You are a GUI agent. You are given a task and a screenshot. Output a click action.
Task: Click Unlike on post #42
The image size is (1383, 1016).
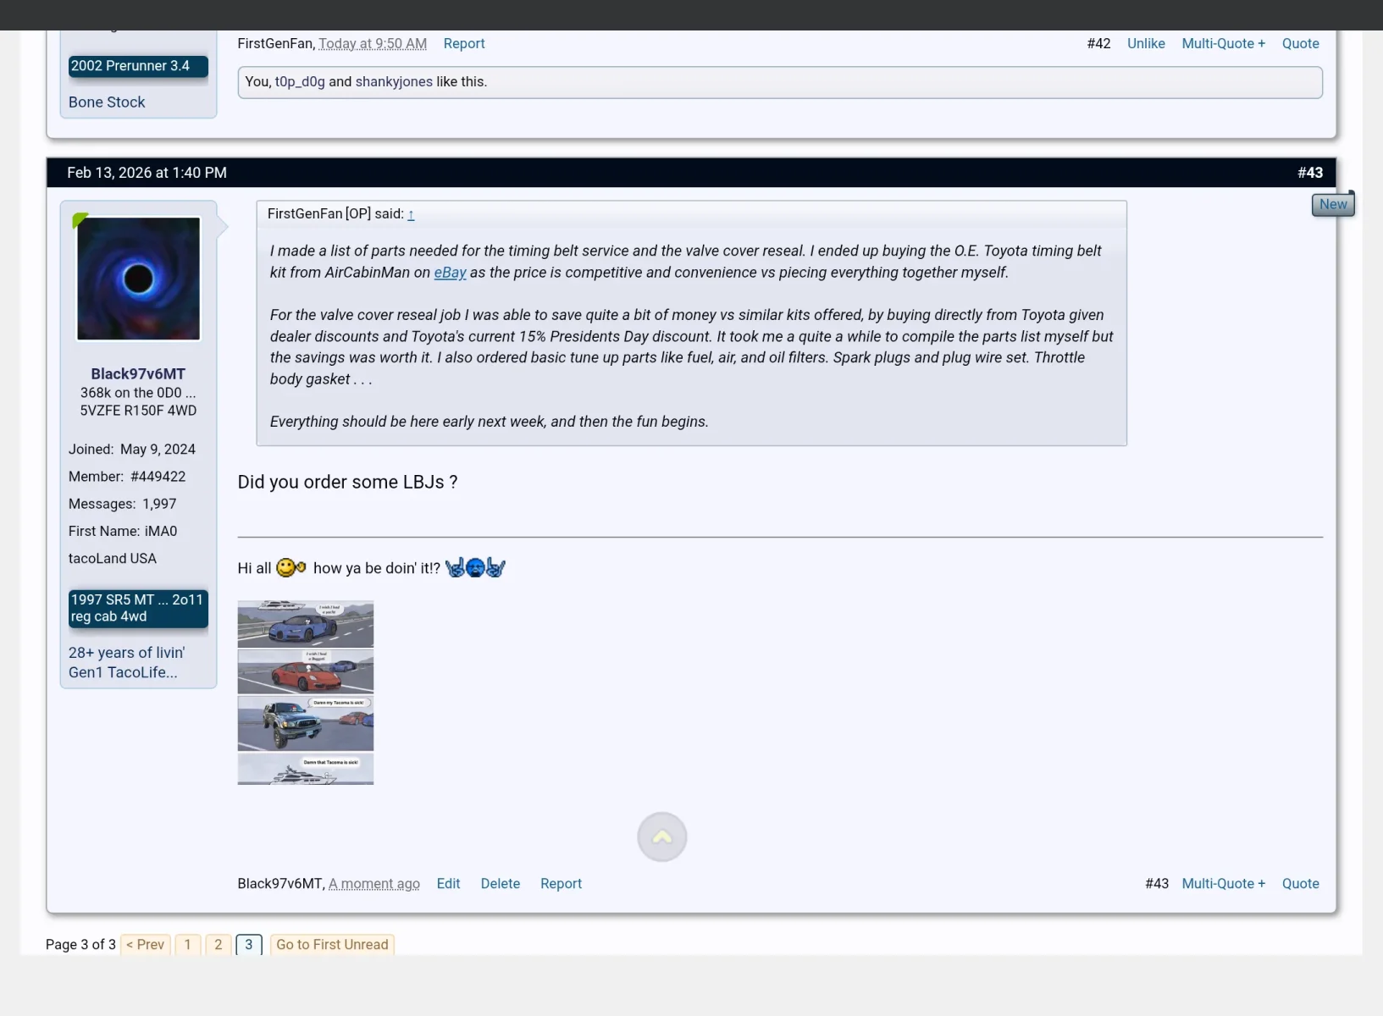point(1146,43)
